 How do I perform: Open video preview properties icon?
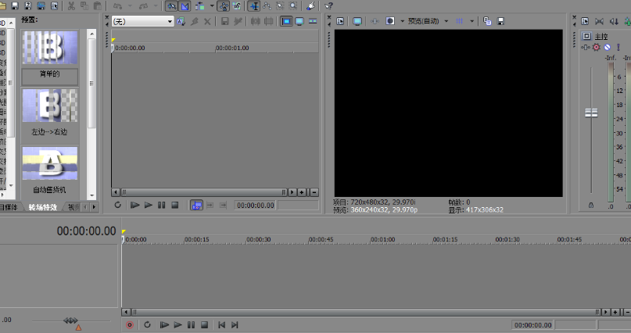coord(340,21)
